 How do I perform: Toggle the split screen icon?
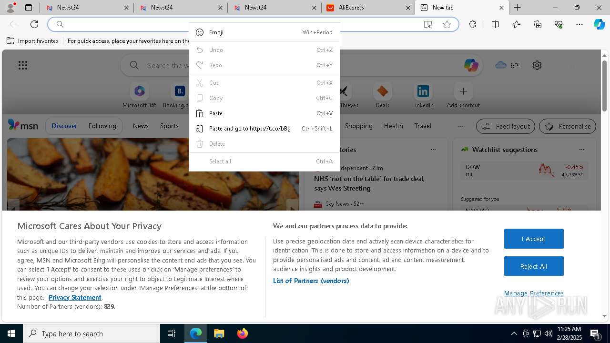[495, 24]
